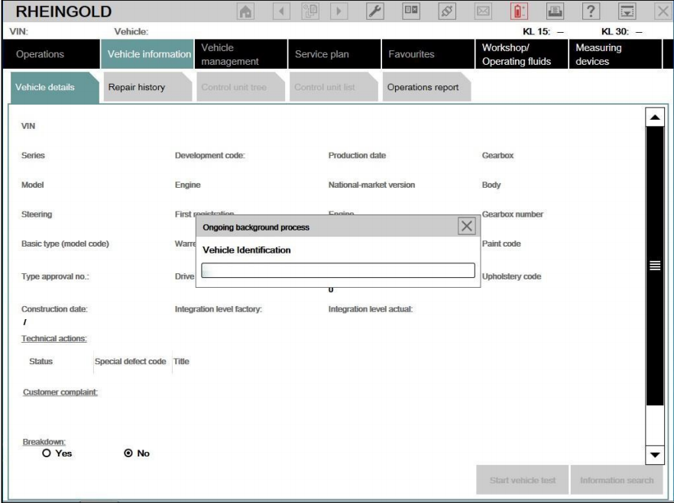This screenshot has width=674, height=503.
Task: Click the Paint code label
Action: click(x=501, y=243)
